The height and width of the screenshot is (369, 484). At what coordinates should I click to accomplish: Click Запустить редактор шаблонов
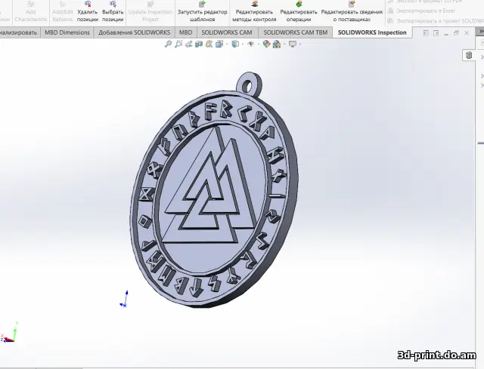[202, 12]
